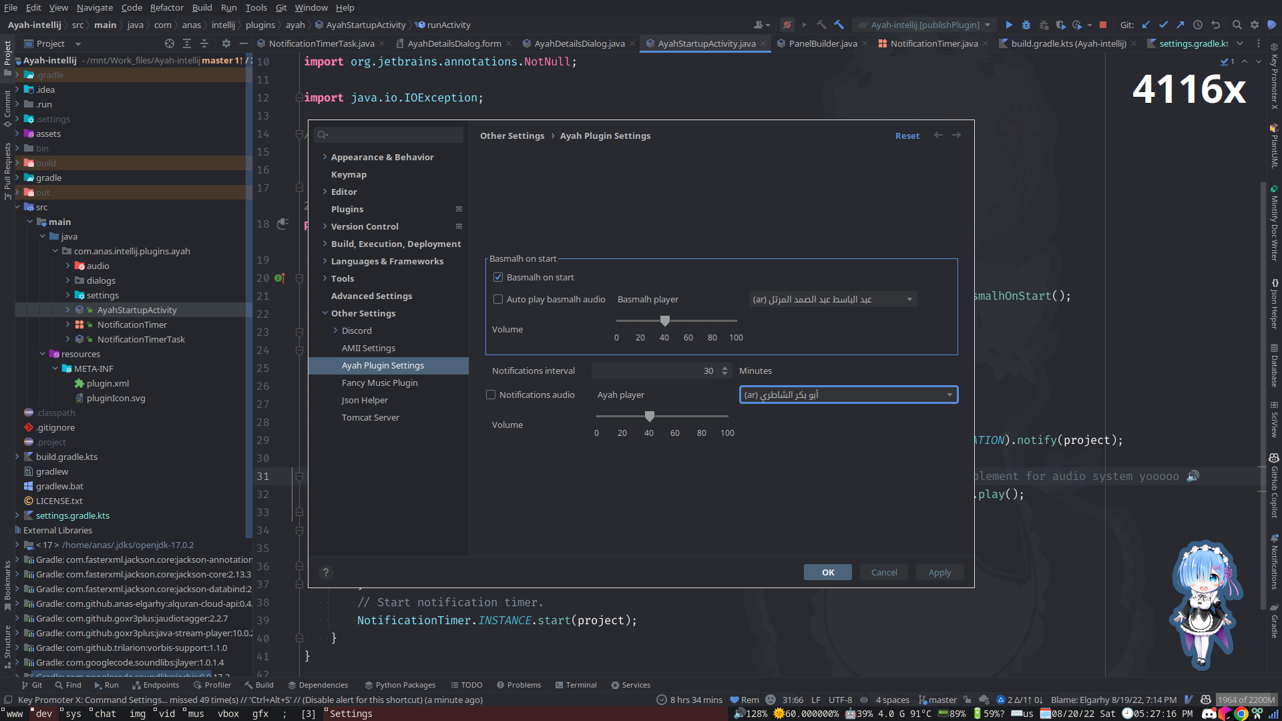Enable Notifications audio checkbox
The image size is (1282, 721).
click(491, 395)
